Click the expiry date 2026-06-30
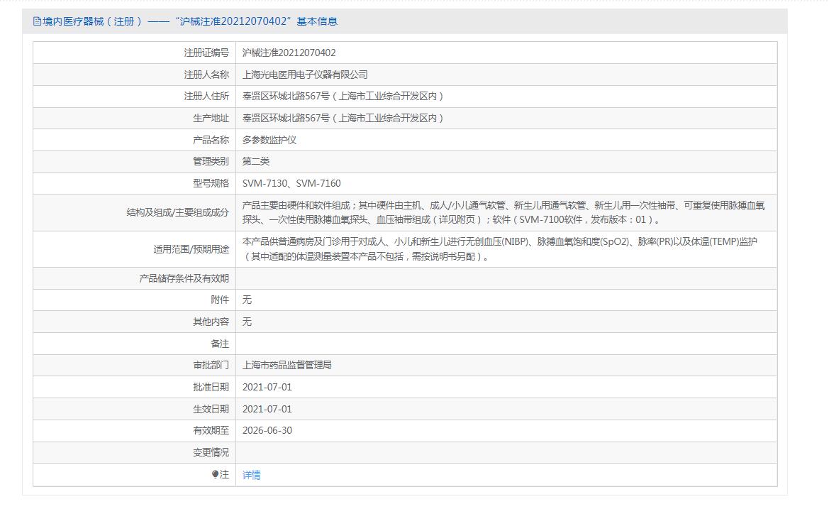The height and width of the screenshot is (509, 829). point(267,430)
